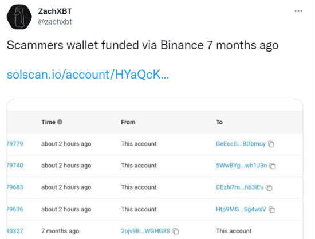Open the tweet's three-dot more menu
Image resolution: width=315 pixels, height=239 pixels.
point(298,11)
